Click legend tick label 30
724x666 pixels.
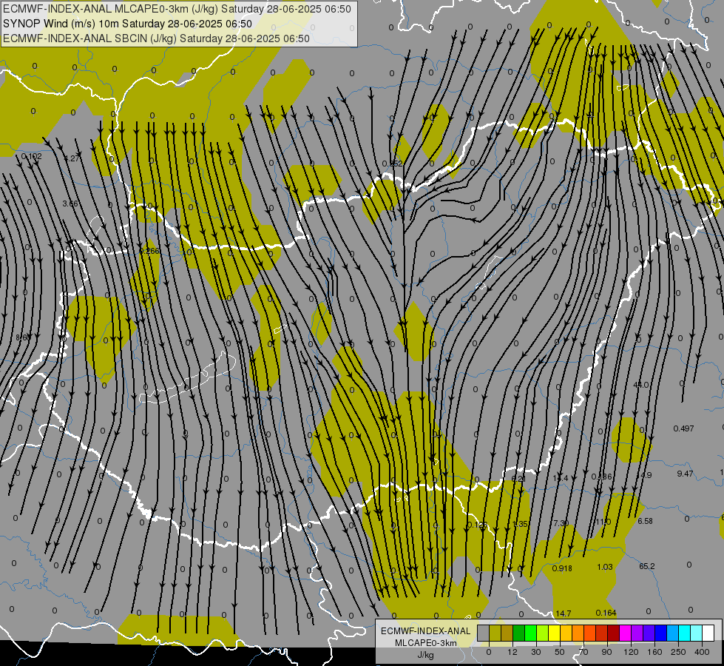[535, 652]
